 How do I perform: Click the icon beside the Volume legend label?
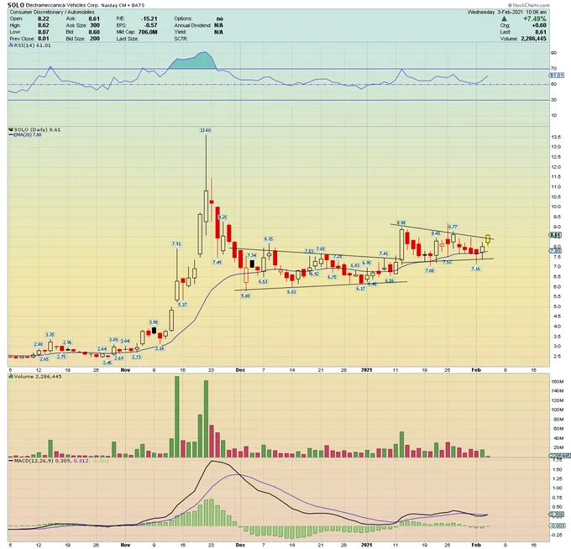click(x=11, y=377)
